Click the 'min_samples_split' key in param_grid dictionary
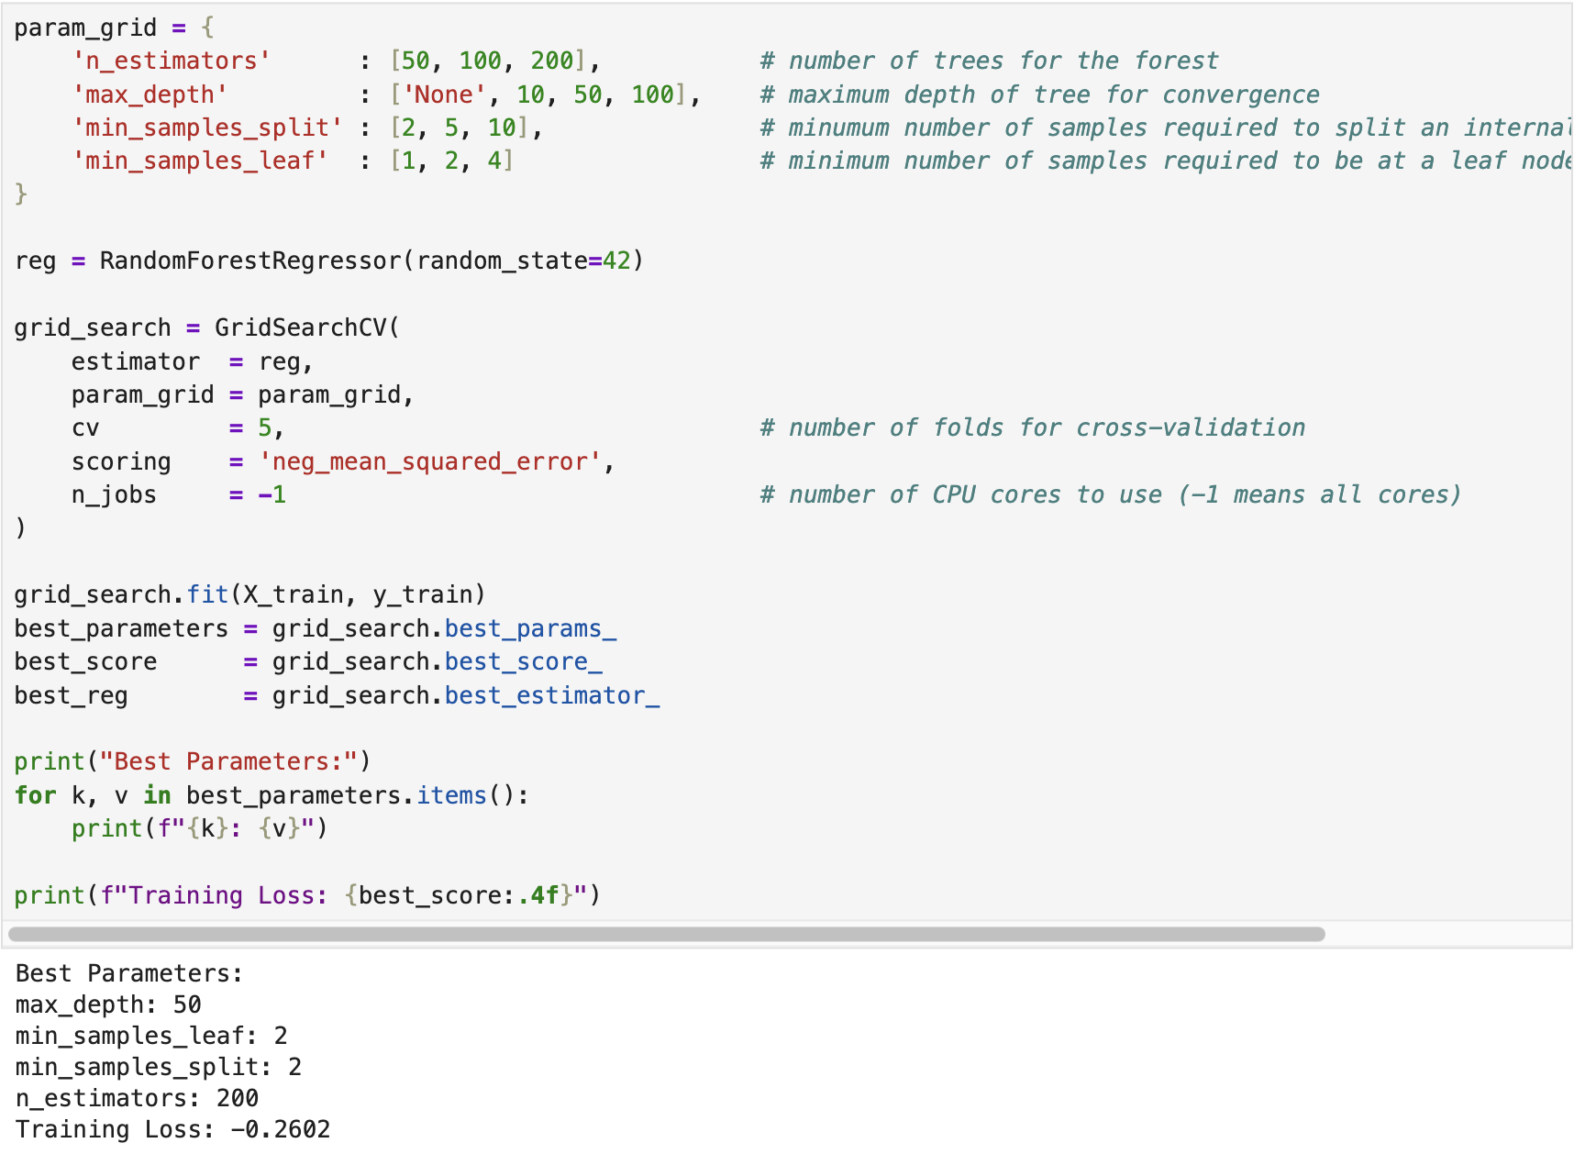This screenshot has width=1574, height=1154. pos(207,128)
